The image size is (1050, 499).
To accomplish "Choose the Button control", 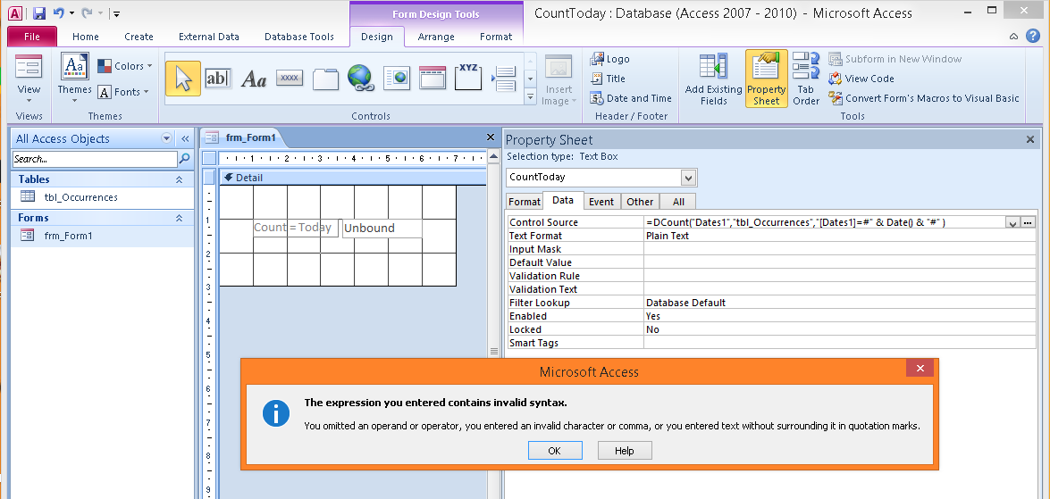I will 290,79.
